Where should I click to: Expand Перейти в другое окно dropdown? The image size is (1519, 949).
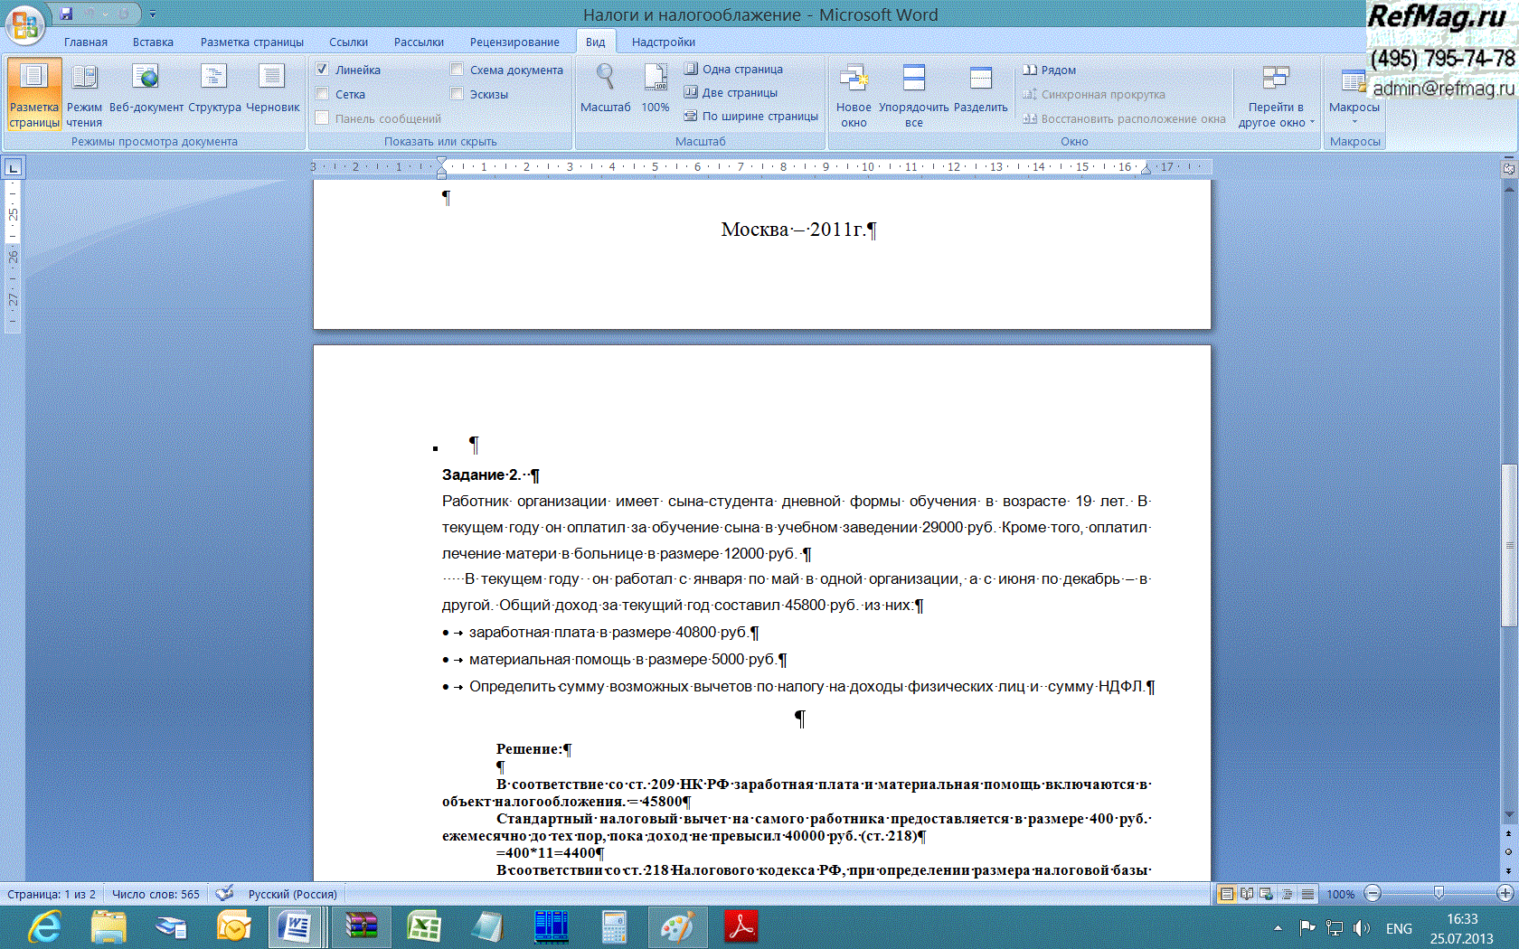pos(1276,98)
